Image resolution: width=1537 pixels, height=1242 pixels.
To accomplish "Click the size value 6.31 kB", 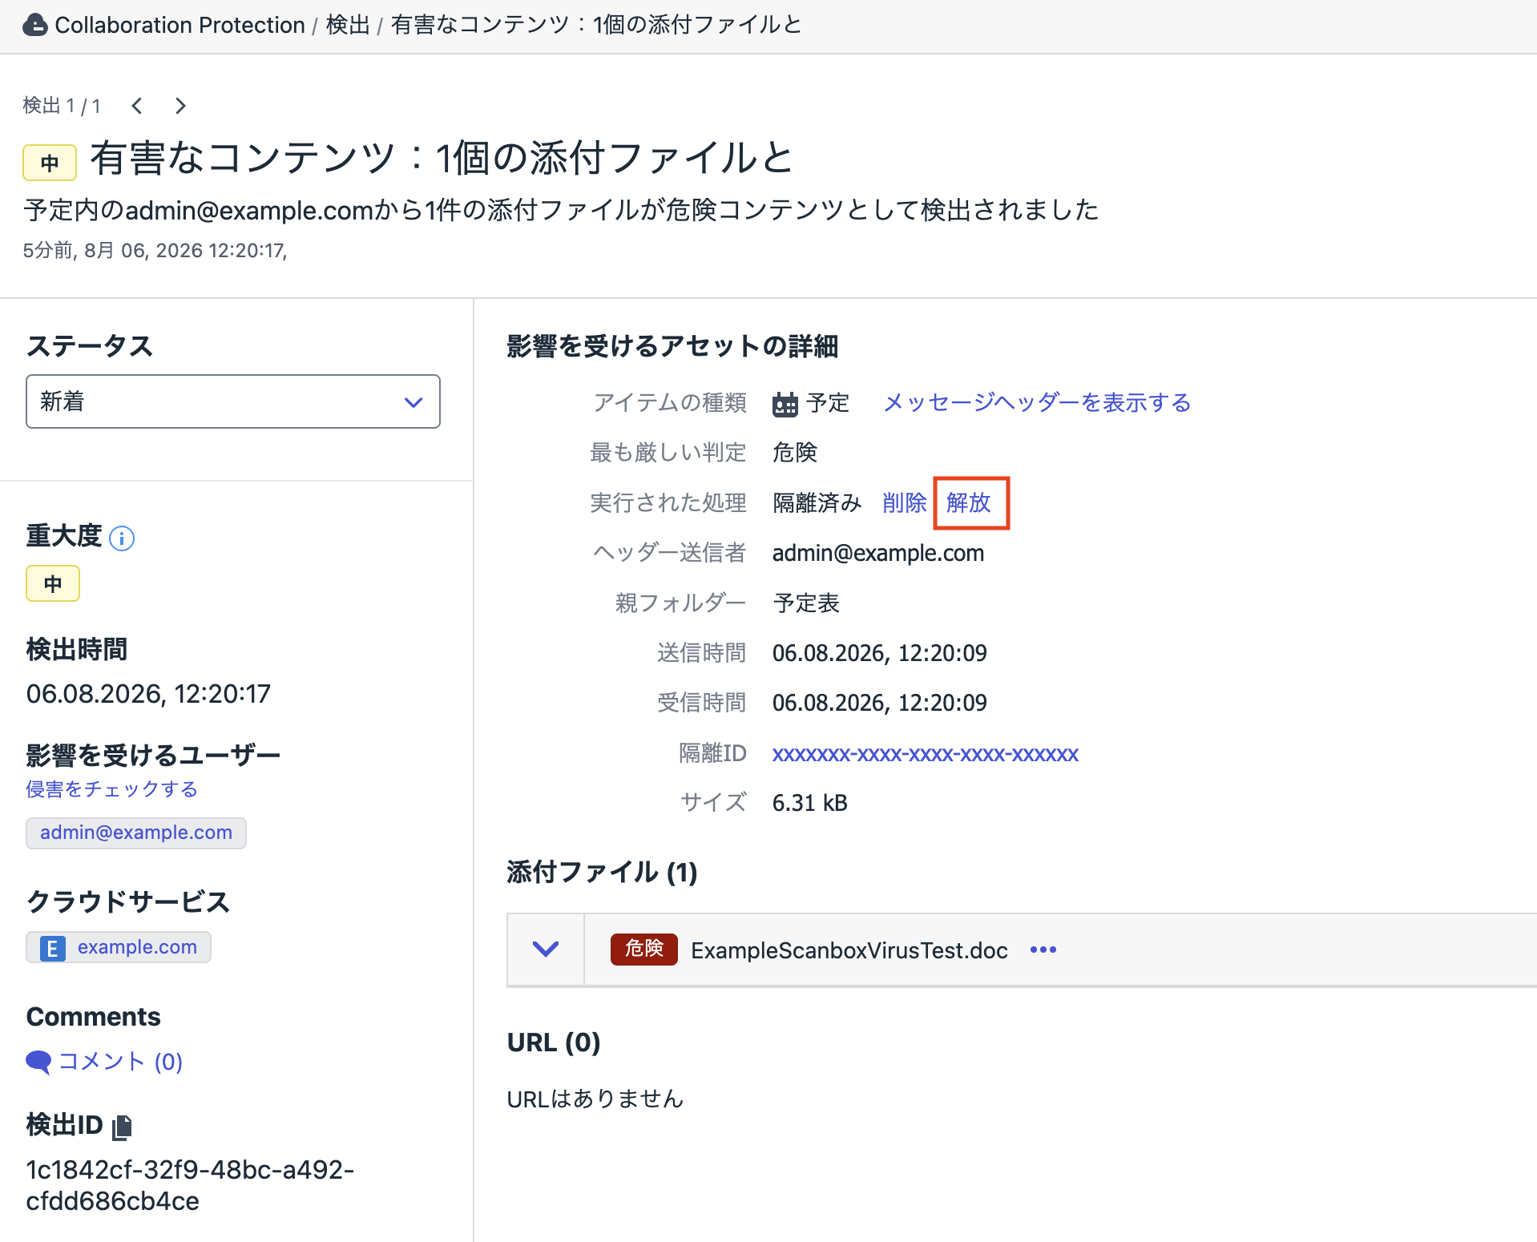I will click(810, 803).
